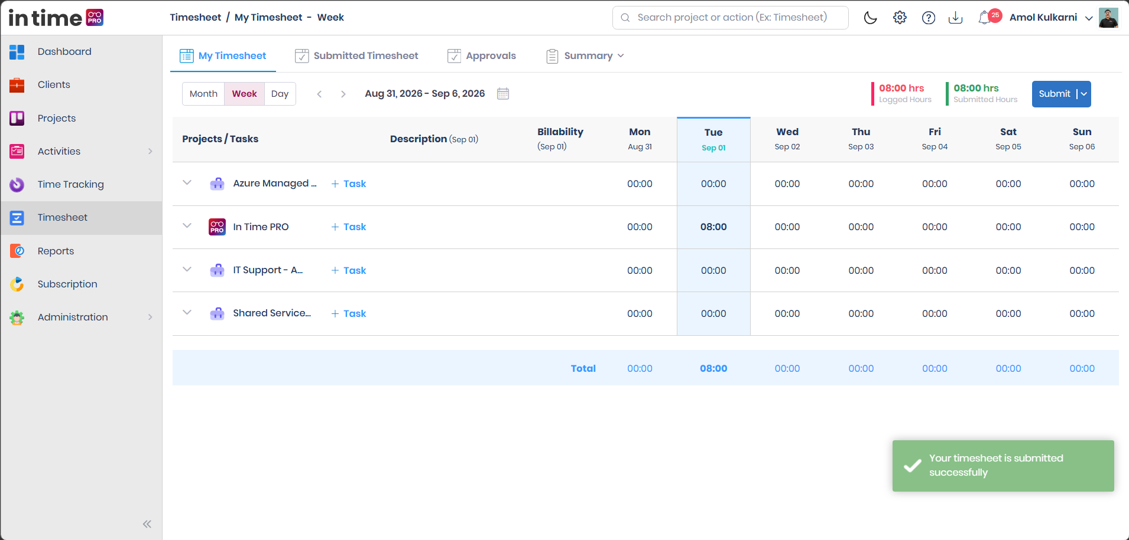
Task: Open Summary tab dropdown
Action: 585,55
